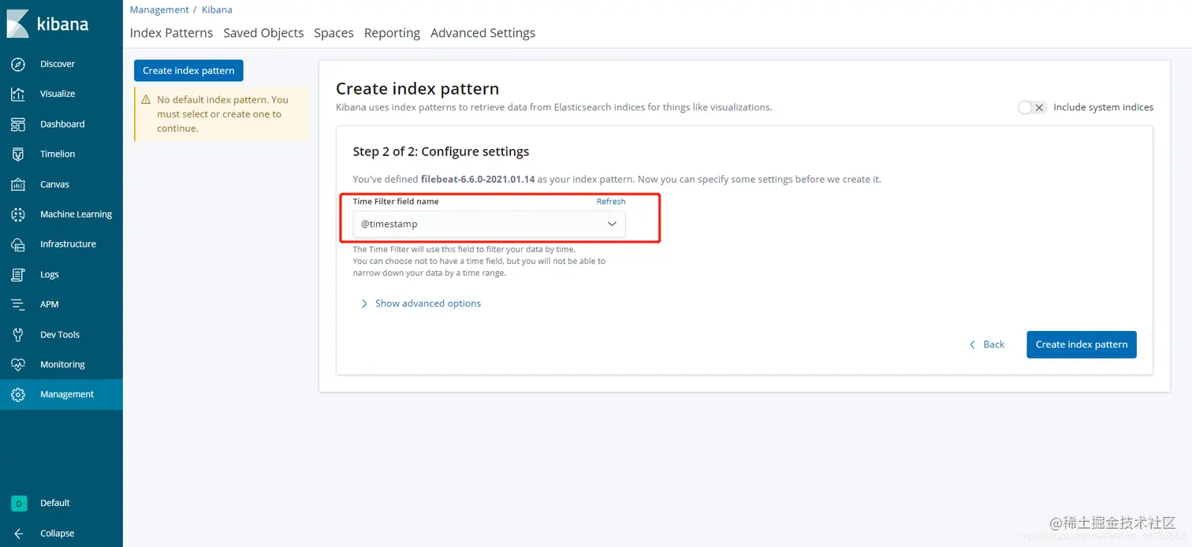This screenshot has height=547, width=1192.
Task: Open Advanced Settings tab
Action: click(x=482, y=33)
